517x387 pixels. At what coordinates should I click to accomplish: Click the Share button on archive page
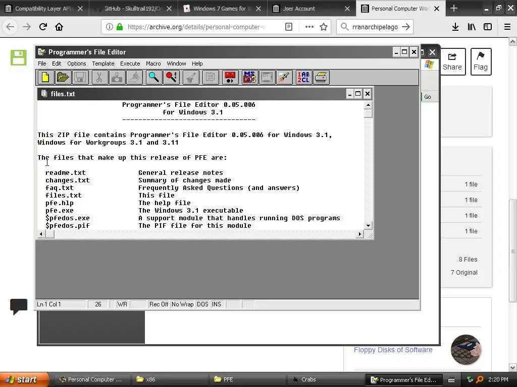[x=452, y=61]
